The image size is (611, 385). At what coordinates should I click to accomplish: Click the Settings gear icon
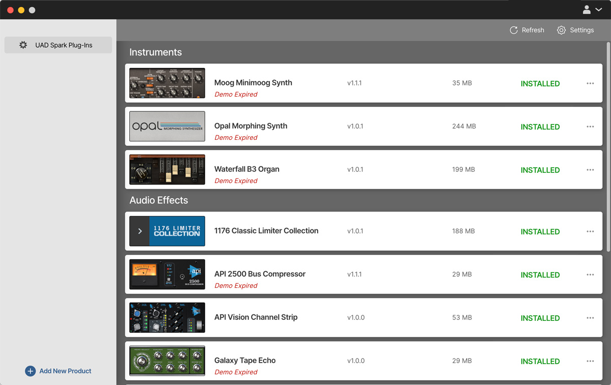(561, 30)
